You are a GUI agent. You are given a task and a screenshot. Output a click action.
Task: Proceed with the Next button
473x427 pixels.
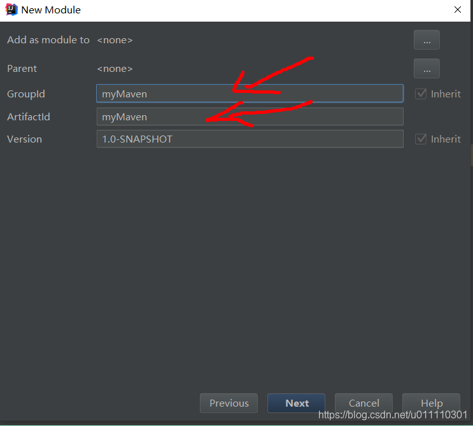pyautogui.click(x=296, y=403)
